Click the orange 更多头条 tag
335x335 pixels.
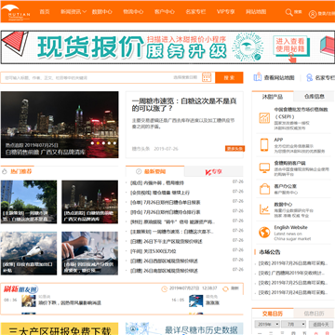coord(234,149)
